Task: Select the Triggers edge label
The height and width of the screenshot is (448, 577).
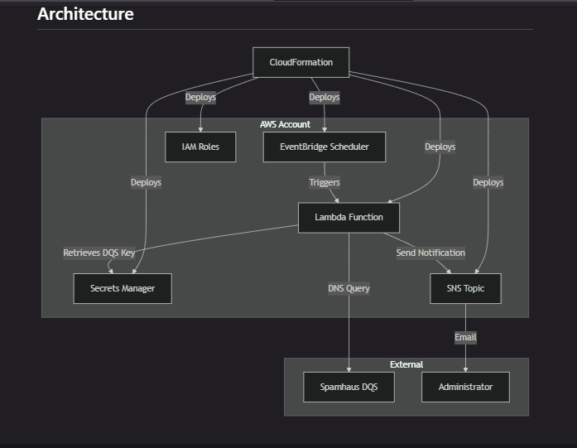Action: tap(325, 182)
